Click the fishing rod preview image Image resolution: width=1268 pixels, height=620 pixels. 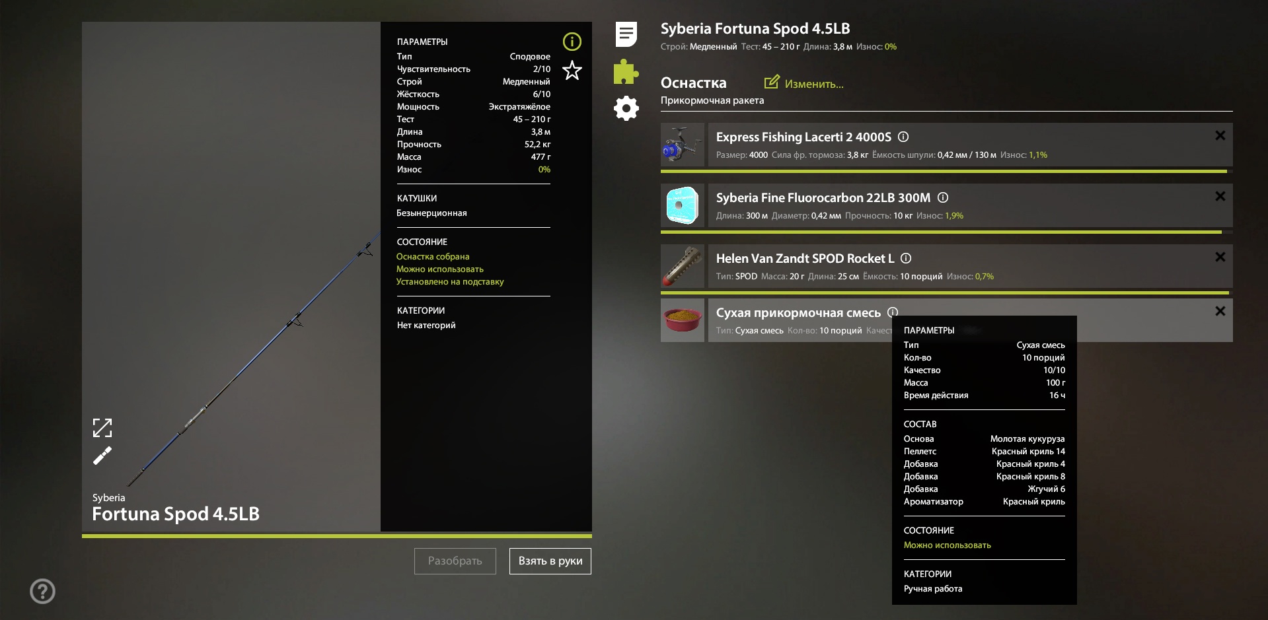[231, 277]
